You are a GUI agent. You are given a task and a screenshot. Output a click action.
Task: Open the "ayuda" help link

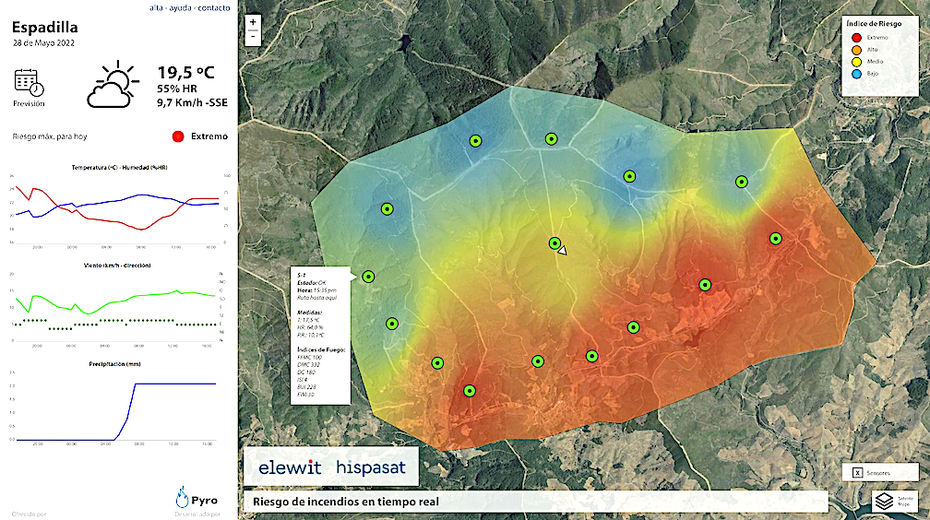point(182,7)
